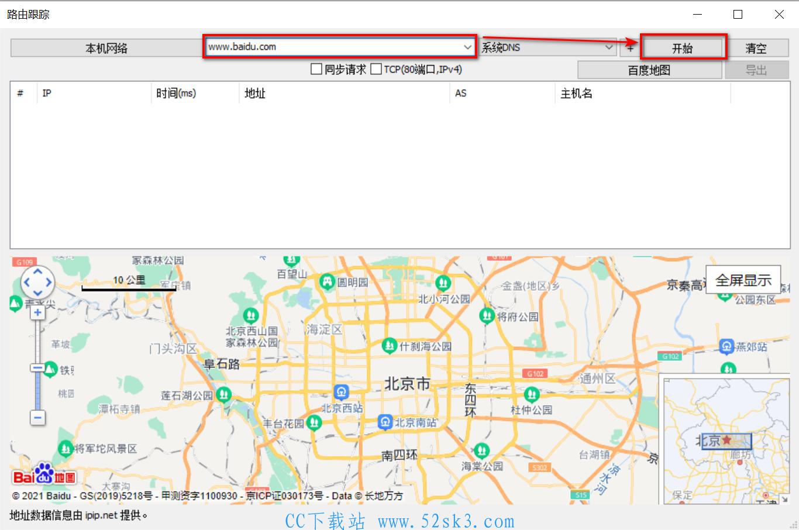Click the 燕郊站 station icon
Viewport: 799px width, 530px height.
click(726, 346)
